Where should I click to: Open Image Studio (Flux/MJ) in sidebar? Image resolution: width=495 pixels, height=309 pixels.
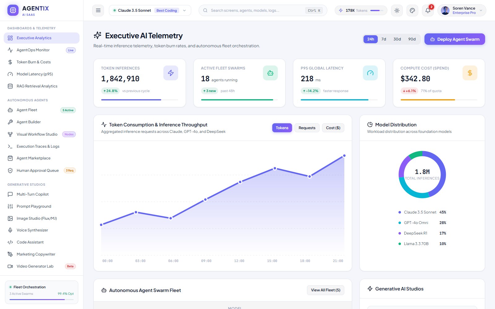[x=41, y=218]
